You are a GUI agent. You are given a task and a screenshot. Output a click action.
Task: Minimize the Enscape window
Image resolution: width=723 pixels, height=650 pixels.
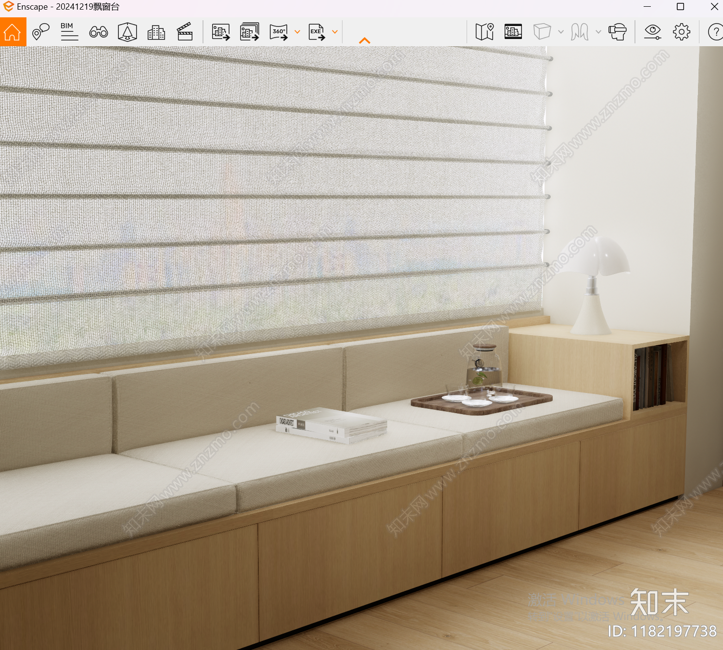coord(647,6)
